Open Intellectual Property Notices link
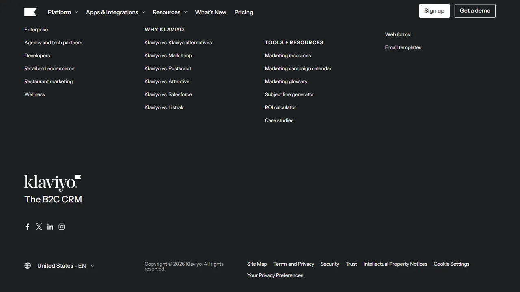Viewport: 520px width, 292px height. point(395,264)
